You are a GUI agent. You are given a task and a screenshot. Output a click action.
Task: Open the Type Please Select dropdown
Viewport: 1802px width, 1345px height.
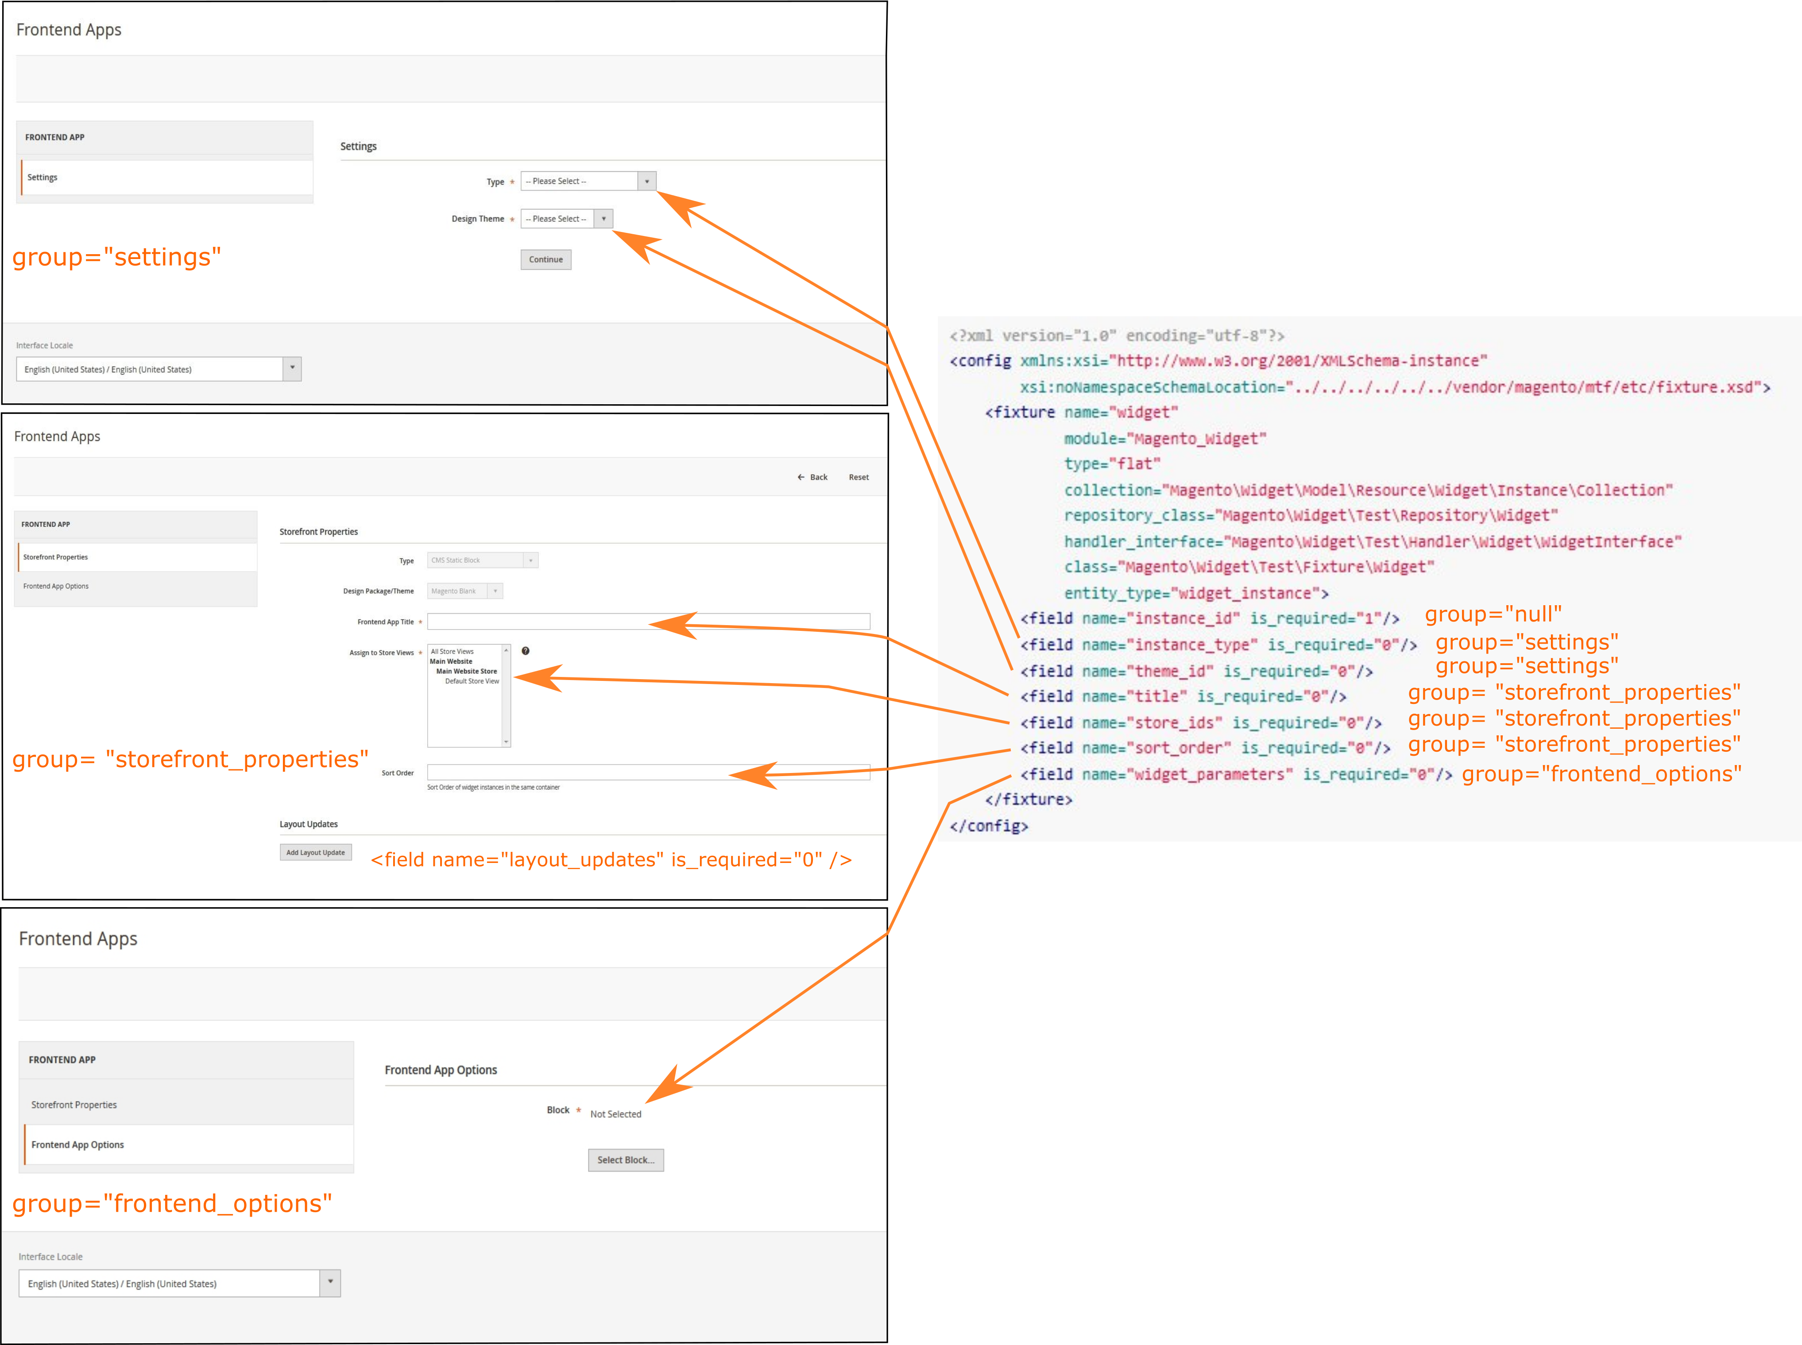(588, 181)
